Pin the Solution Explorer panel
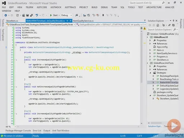The width and height of the screenshot is (184, 138). [173, 21]
